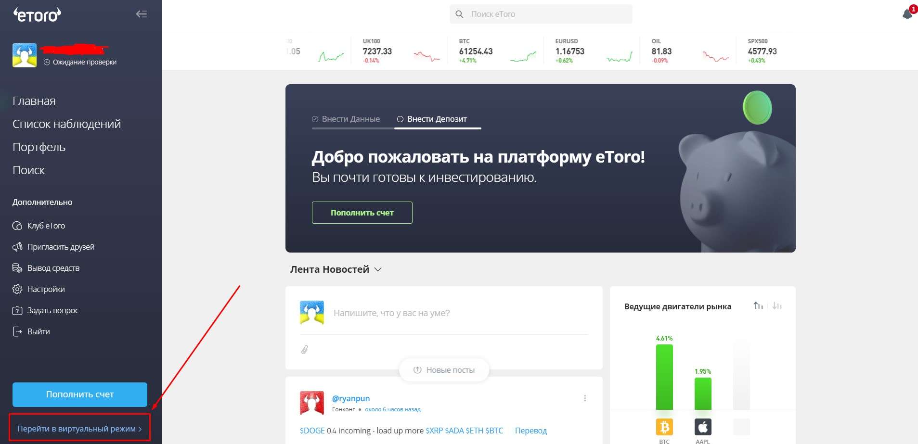Sort market movers by top gainers
Image resolution: width=918 pixels, height=444 pixels.
(x=758, y=306)
